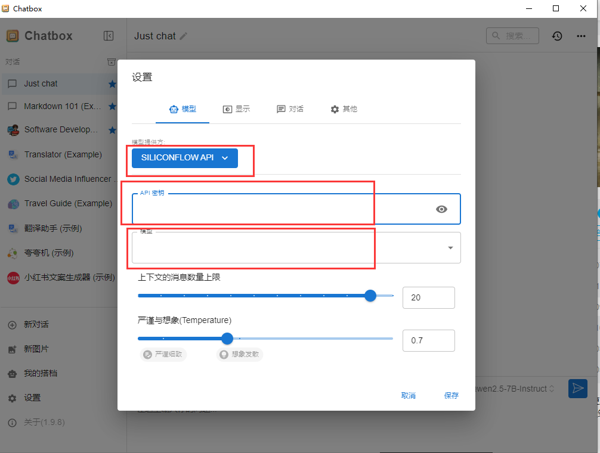Click 我的搭档 text in sidebar
The image size is (600, 453).
pos(41,374)
